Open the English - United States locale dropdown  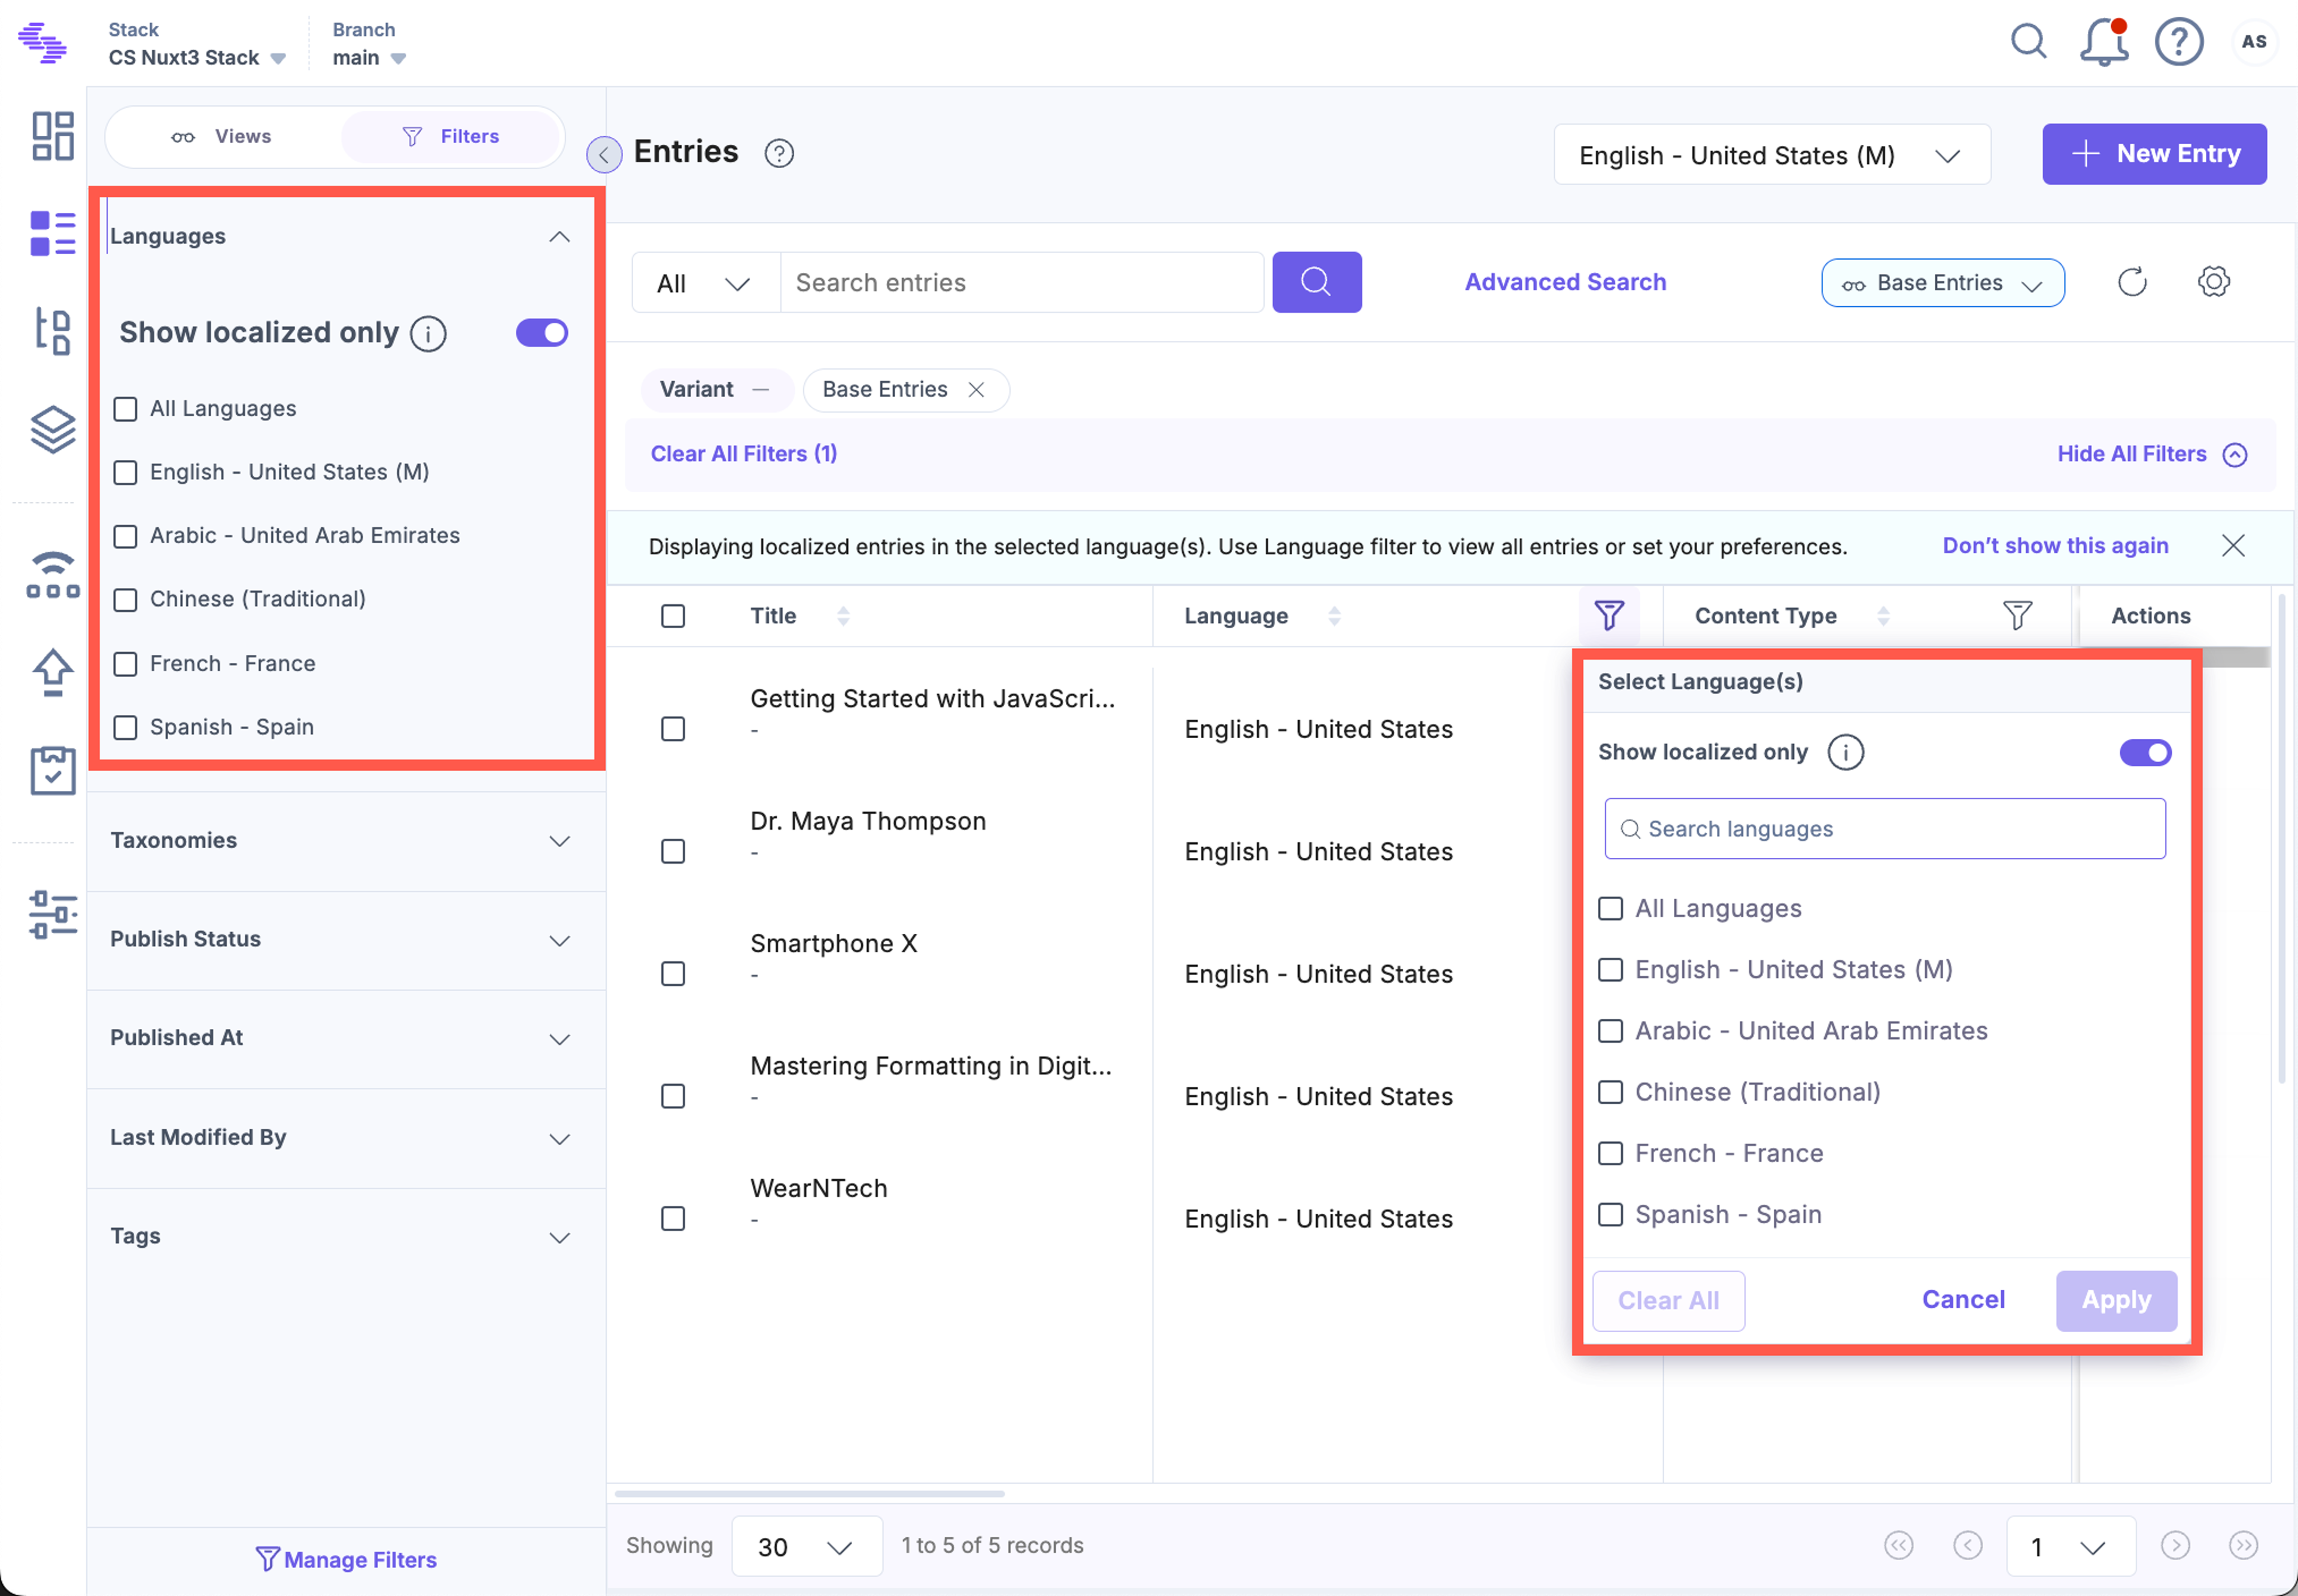(x=1771, y=155)
